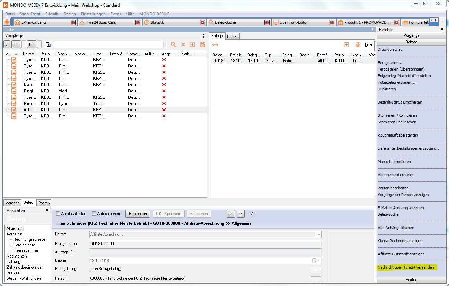Viewport: 449px width, 286px height.
Task: Click Nachricht über Tyre24 versenden command
Action: tap(406, 267)
